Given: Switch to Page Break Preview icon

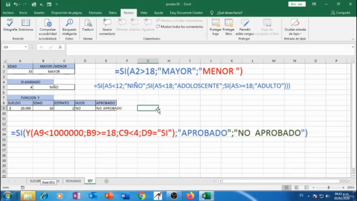Looking at the screenshot, I should [306, 188].
